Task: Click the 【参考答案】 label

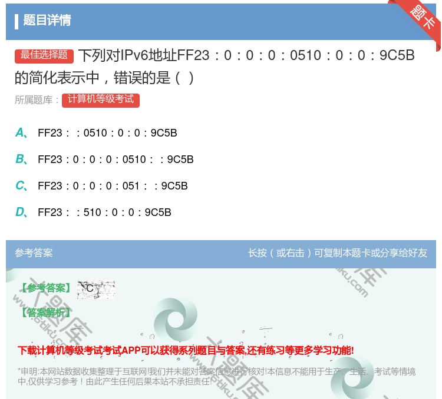Action: pos(45,288)
